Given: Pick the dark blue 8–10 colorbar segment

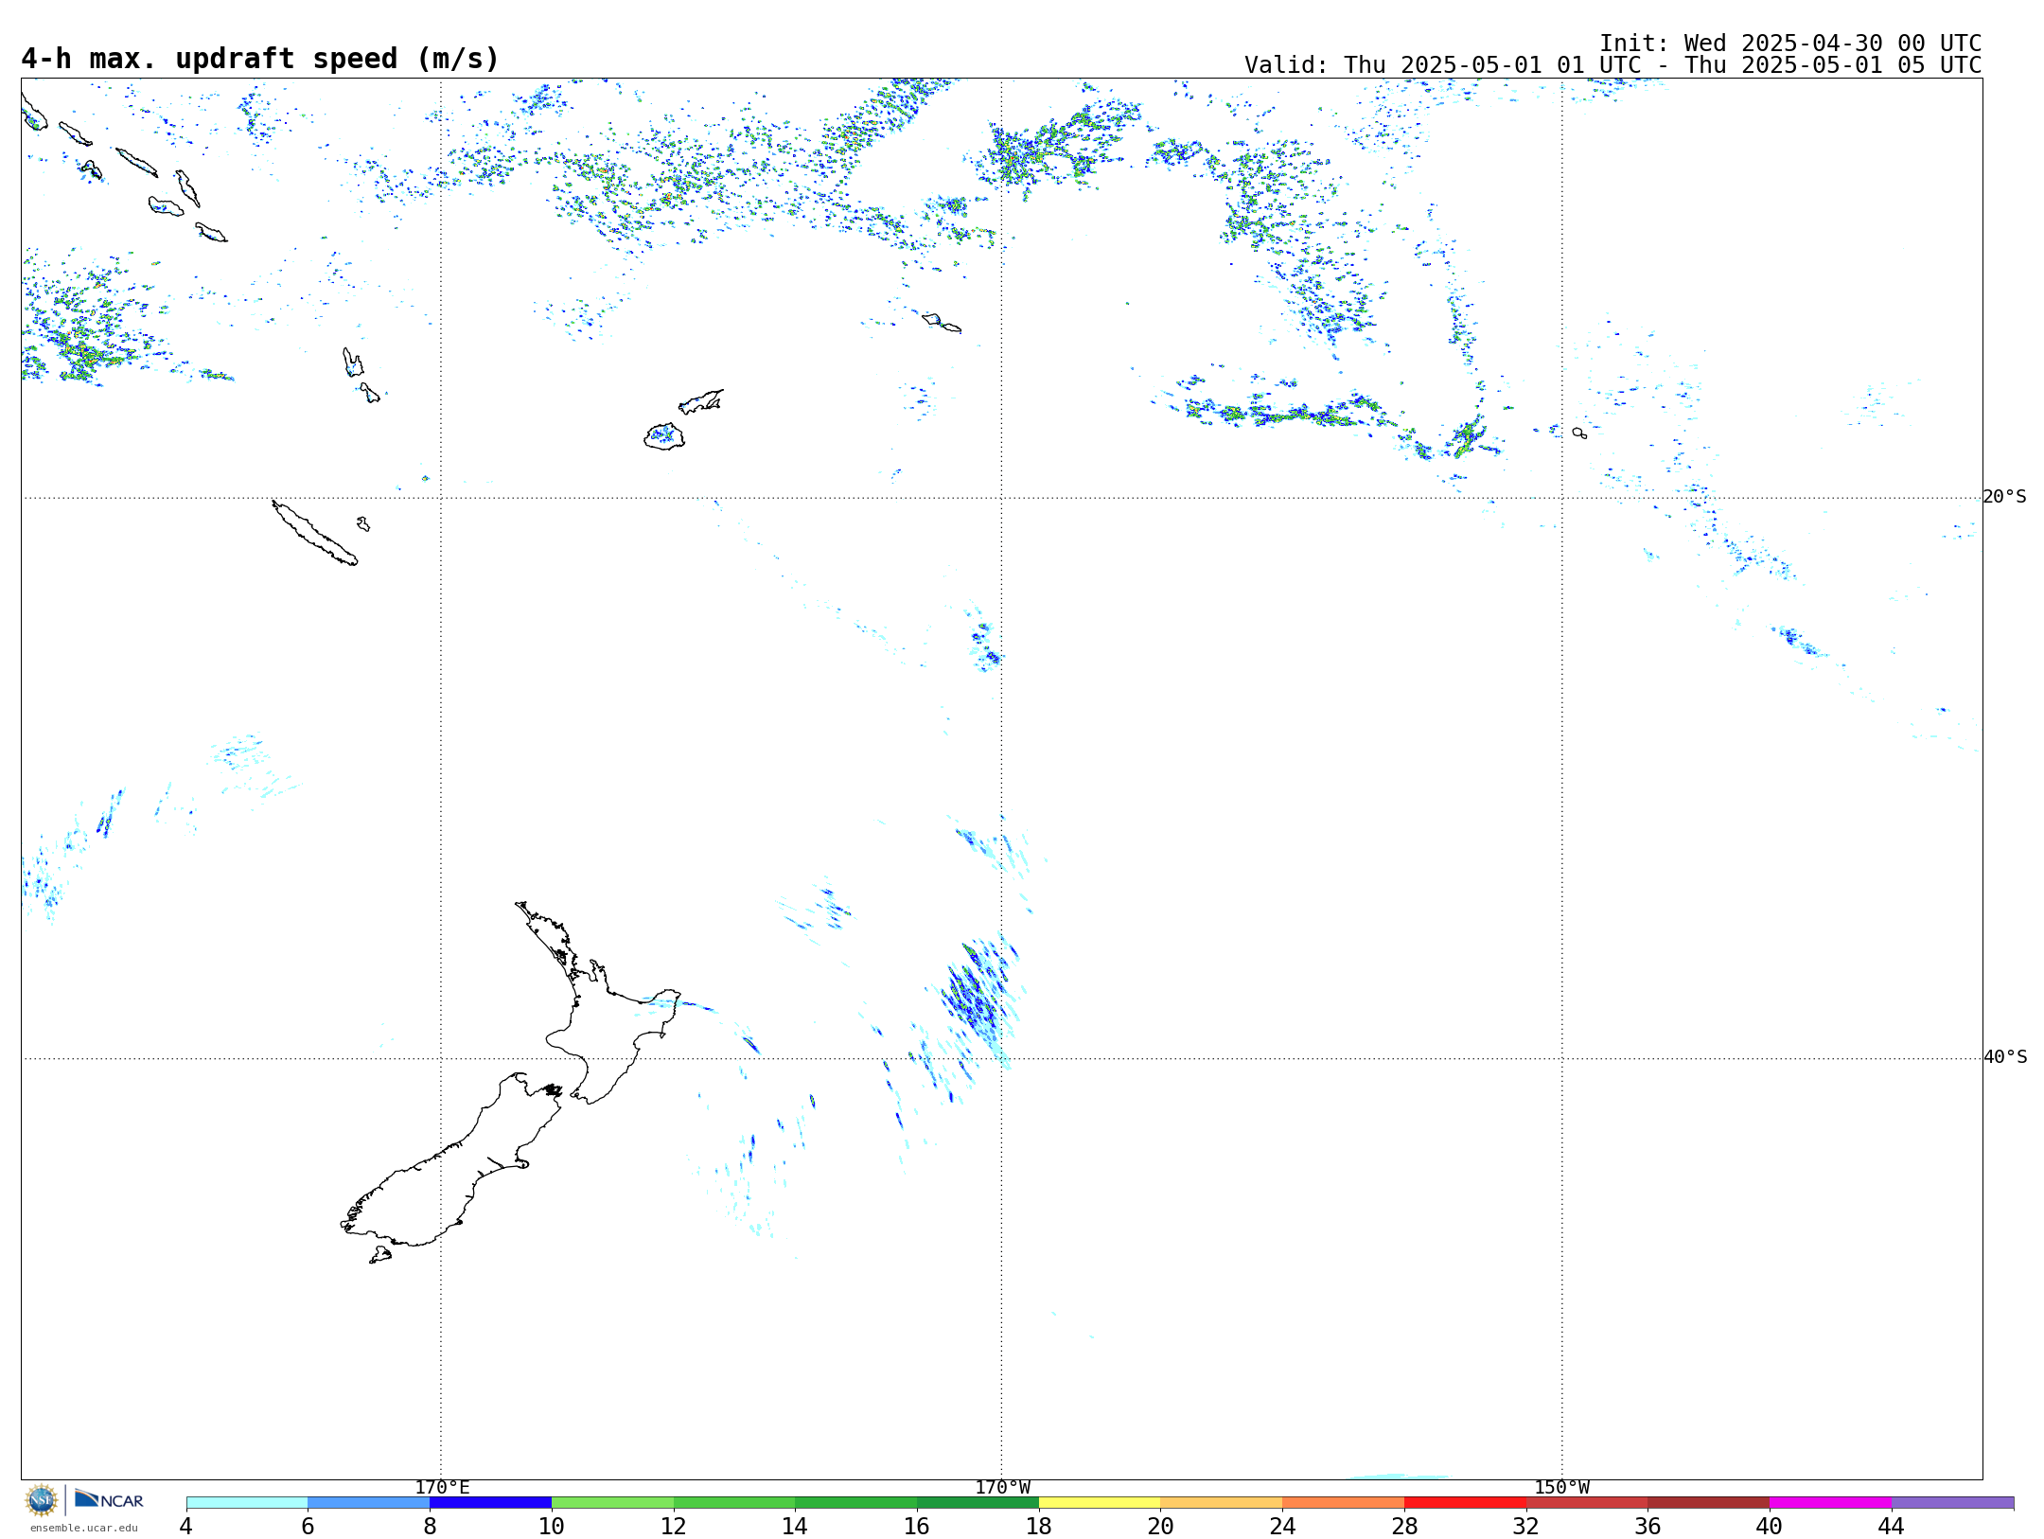Looking at the screenshot, I should click(490, 1503).
